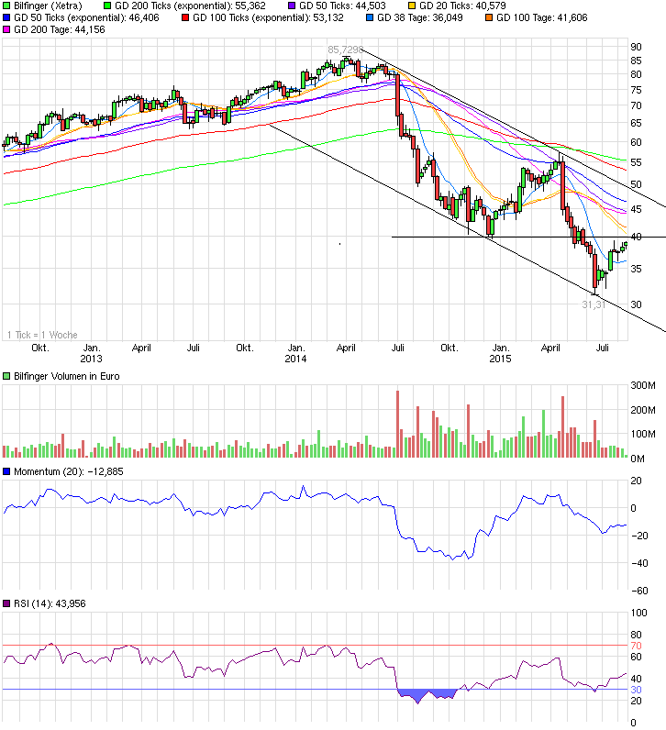The height and width of the screenshot is (730, 666).
Task: Select 'GD 20 Ticks: 40,579' label
Action: click(462, 6)
